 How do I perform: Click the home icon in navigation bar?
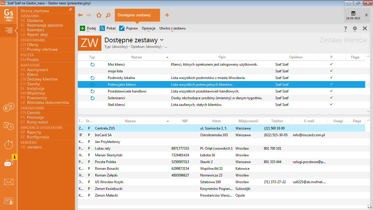99,15
